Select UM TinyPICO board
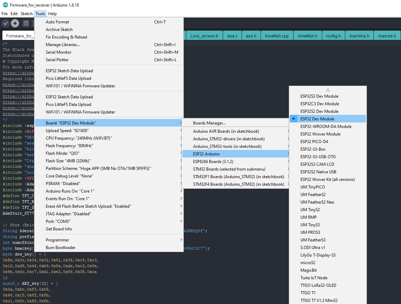 coord(328,187)
